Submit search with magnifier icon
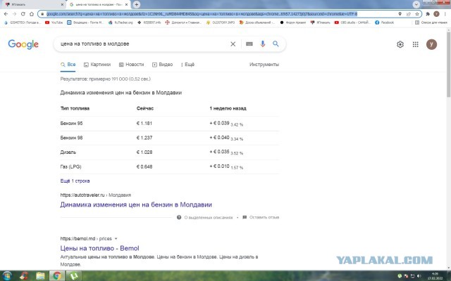The width and height of the screenshot is (451, 281). [276, 44]
